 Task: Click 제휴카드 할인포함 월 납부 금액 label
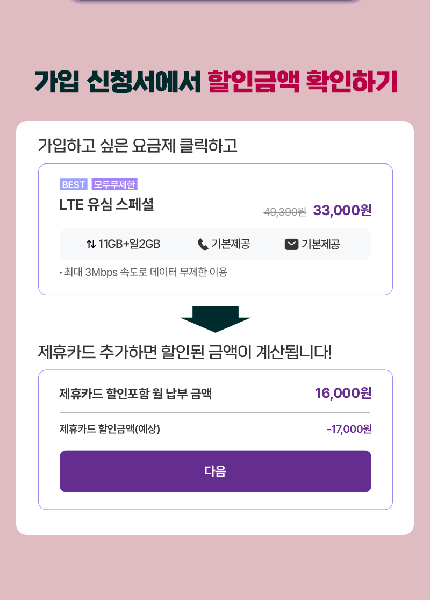[x=135, y=394]
